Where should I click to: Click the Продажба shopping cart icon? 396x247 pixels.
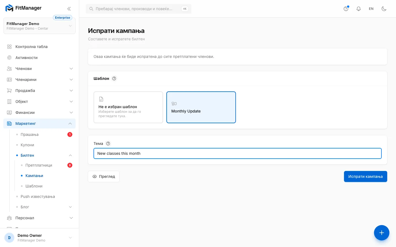pos(9,91)
